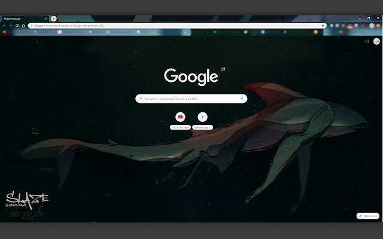383x239 pixels.
Task: Open the red YouTube bookmark in bookmarks bar
Action: click(4, 32)
